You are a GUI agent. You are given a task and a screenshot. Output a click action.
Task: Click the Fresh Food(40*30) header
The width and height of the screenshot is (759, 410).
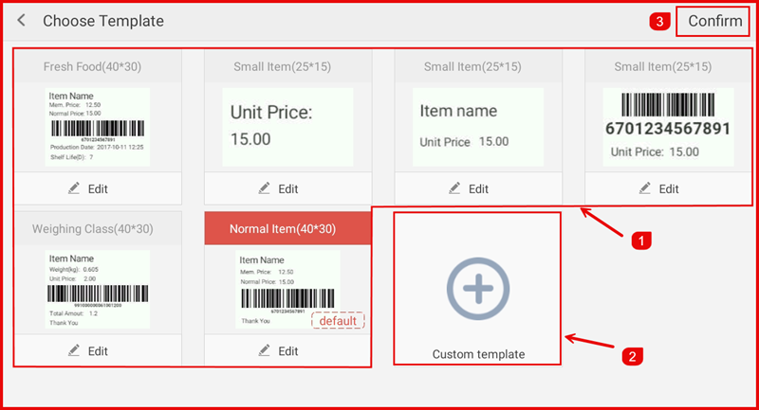click(x=93, y=66)
